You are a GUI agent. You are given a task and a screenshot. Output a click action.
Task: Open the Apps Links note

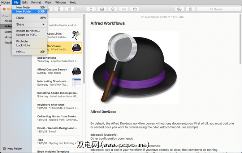[x=65, y=35]
